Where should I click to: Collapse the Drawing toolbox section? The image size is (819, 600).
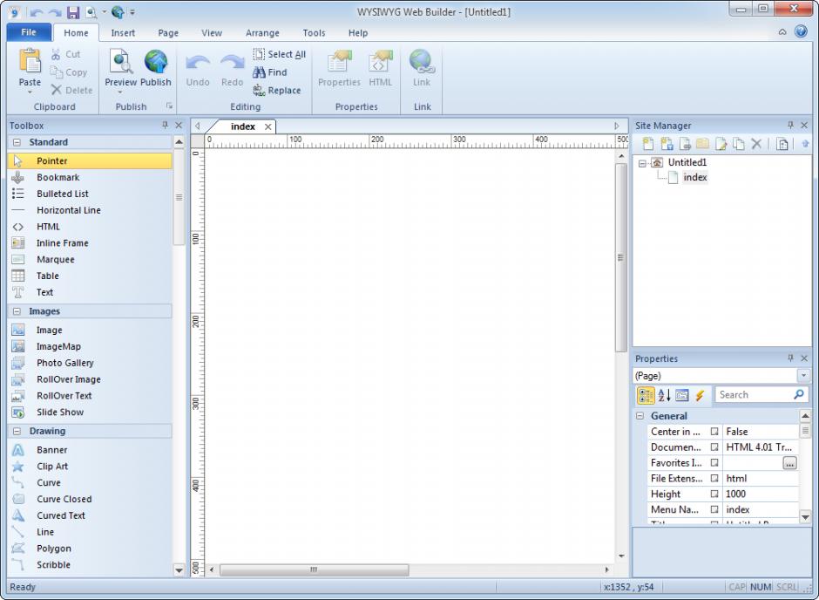(17, 431)
